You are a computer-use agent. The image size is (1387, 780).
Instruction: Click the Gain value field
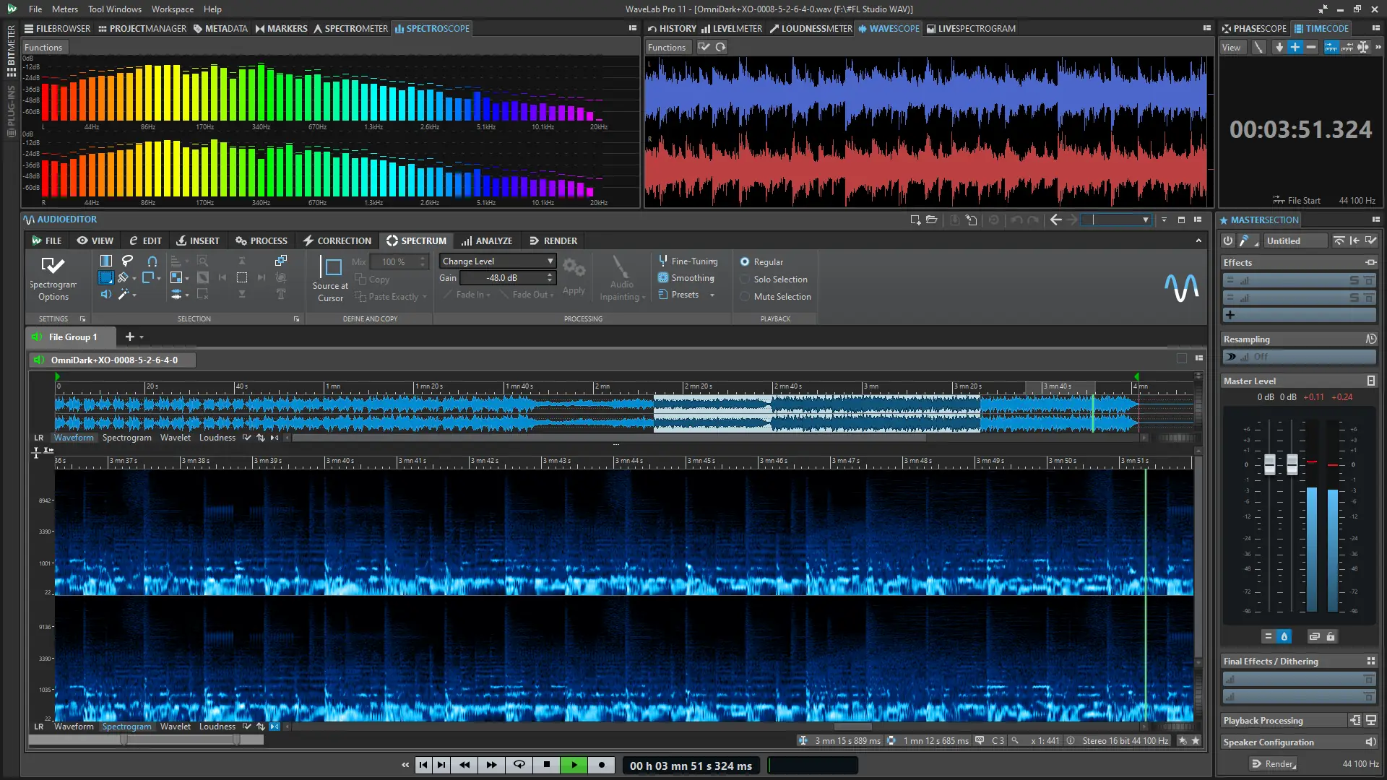pos(502,278)
